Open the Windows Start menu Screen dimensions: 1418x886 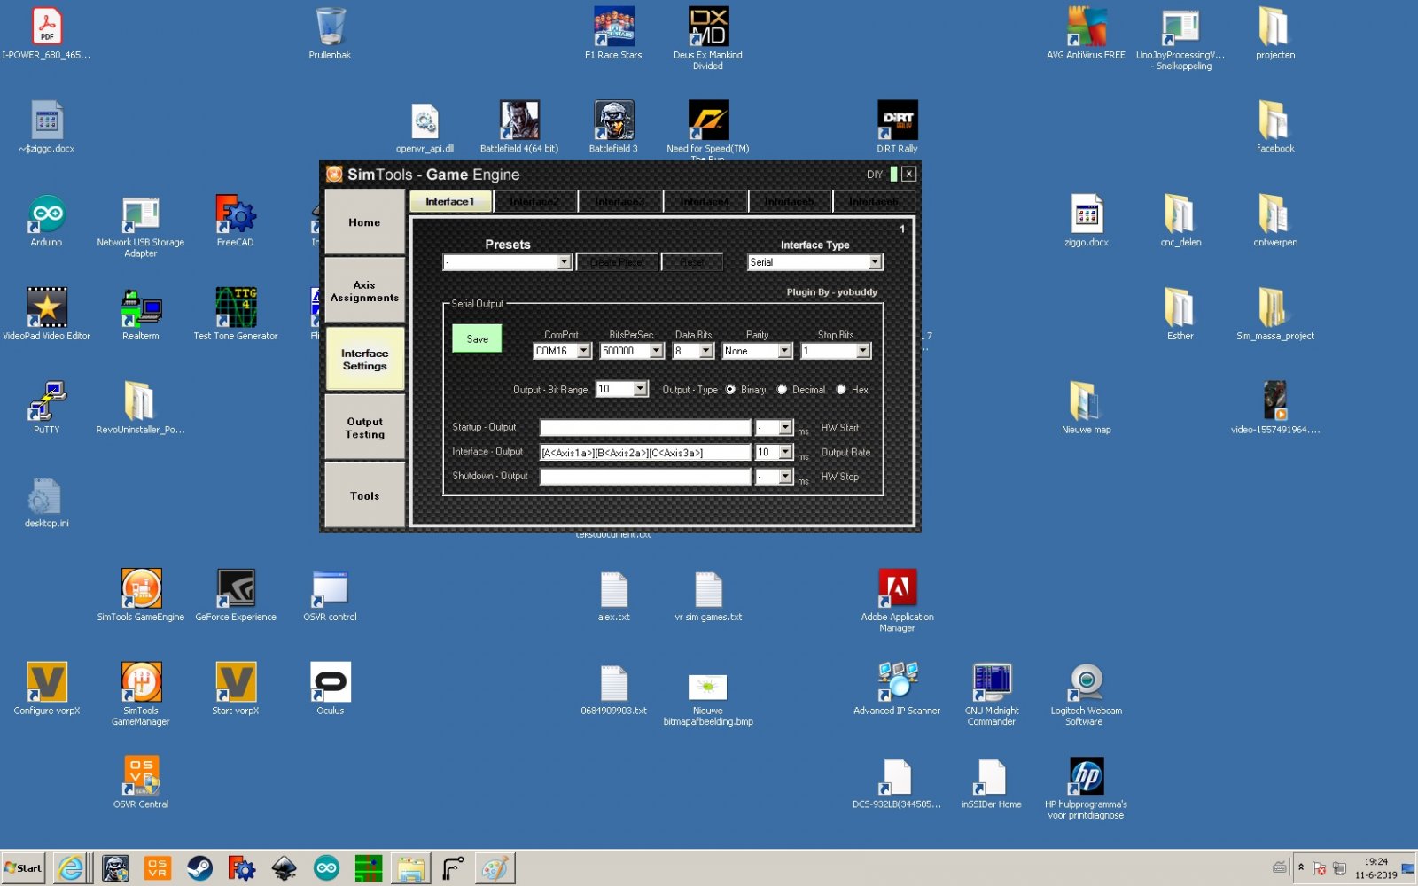tap(24, 868)
